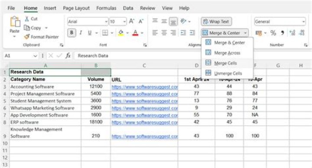Open Font dialog launcher
The width and height of the screenshot is (312, 168).
(145, 45)
